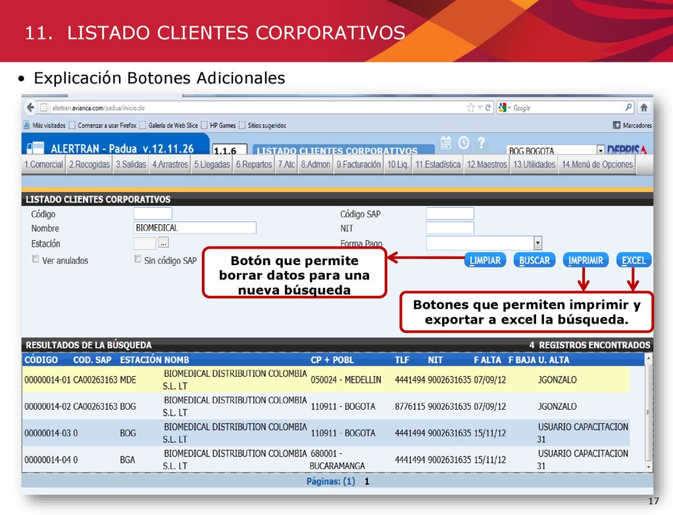Select result row 00000014-03
Image resolution: width=673 pixels, height=515 pixels.
click(326, 433)
